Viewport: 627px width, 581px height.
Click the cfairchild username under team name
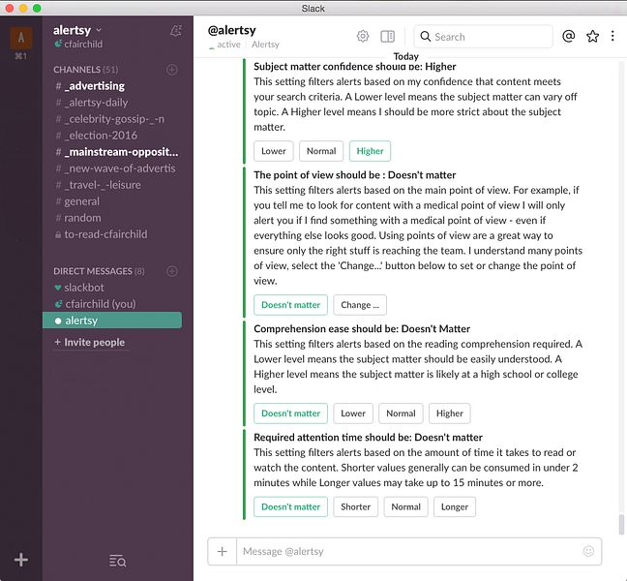coord(83,45)
